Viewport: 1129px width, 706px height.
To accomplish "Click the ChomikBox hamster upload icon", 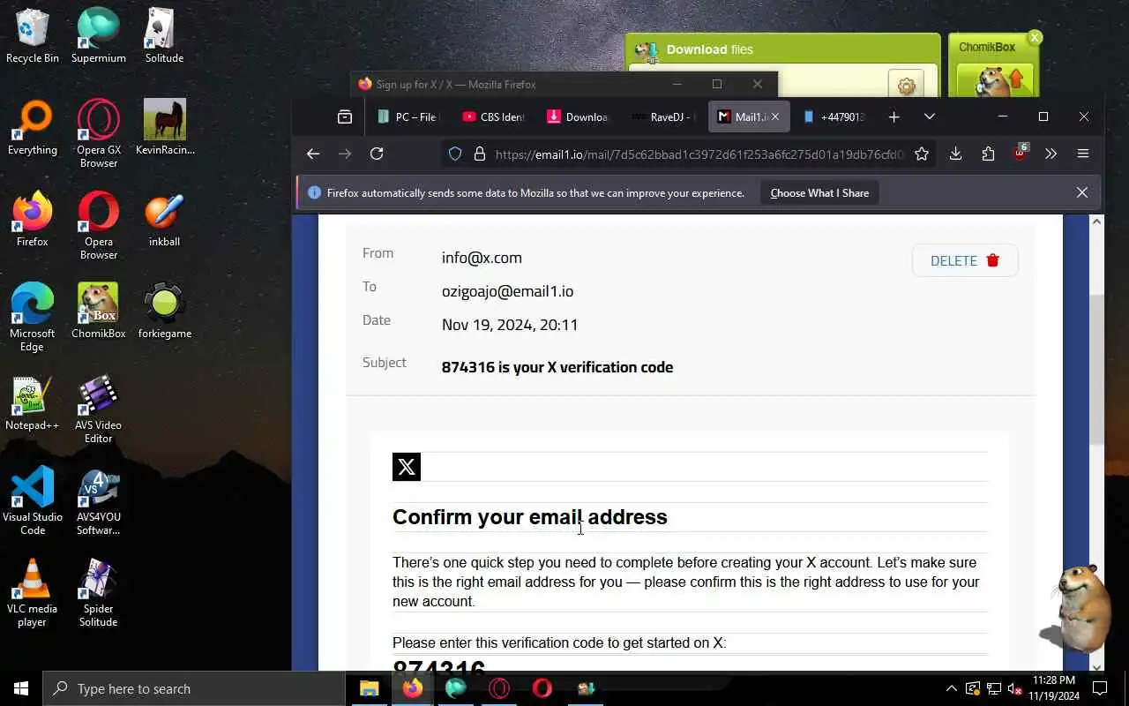I will tap(994, 79).
